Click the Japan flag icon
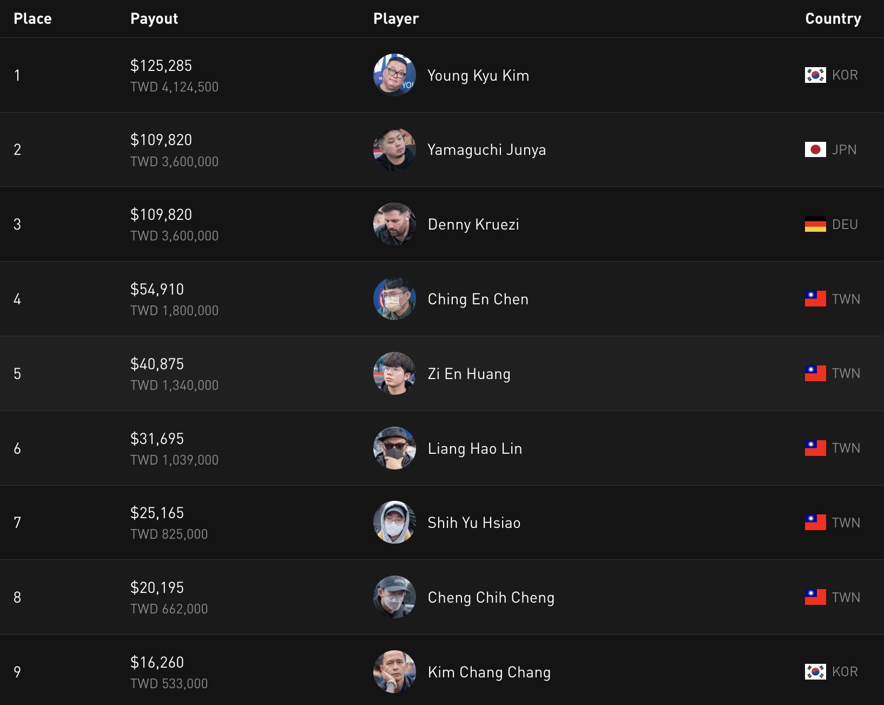The width and height of the screenshot is (884, 705). tap(815, 149)
